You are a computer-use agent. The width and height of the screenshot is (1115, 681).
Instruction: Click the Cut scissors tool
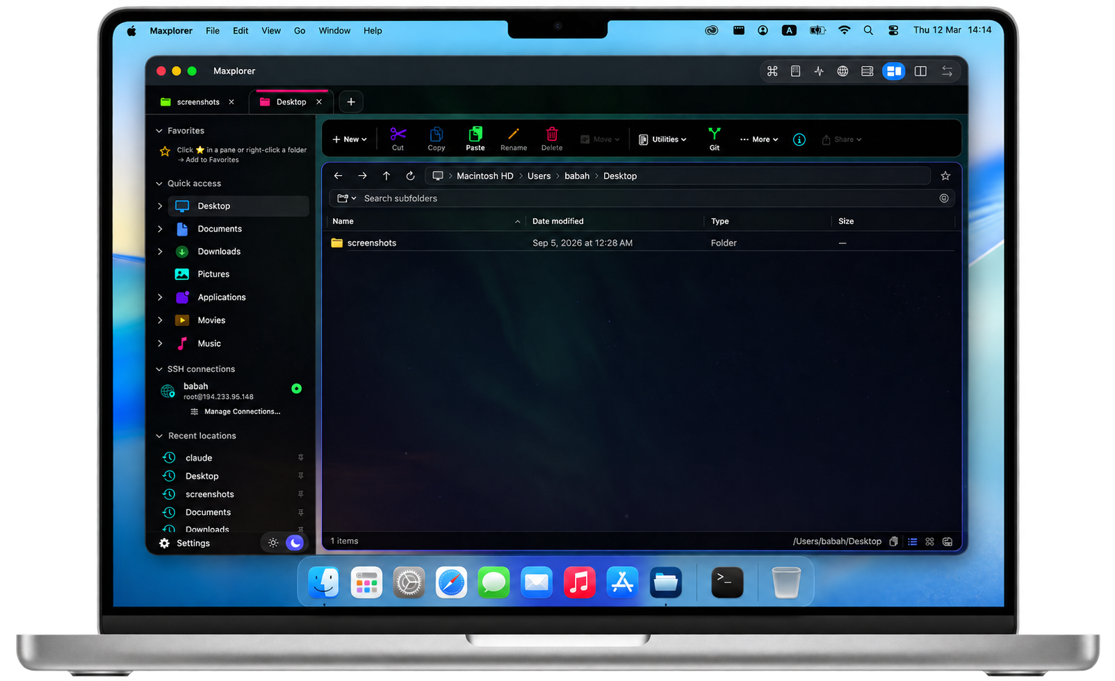coord(398,138)
